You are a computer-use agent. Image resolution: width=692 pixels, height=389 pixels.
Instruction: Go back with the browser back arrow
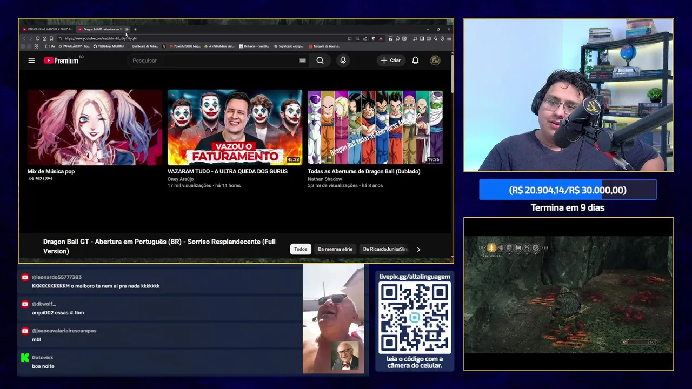pyautogui.click(x=24, y=38)
